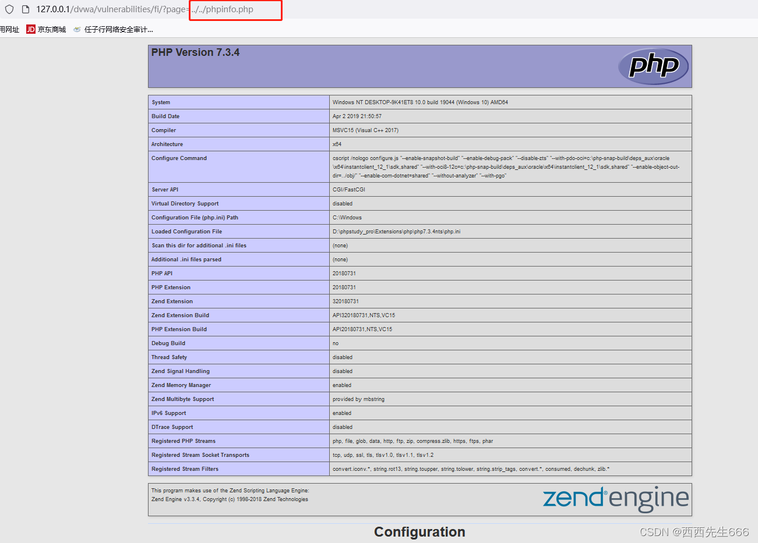Click the Registered PHP Streams label
The height and width of the screenshot is (543, 758).
click(184, 441)
